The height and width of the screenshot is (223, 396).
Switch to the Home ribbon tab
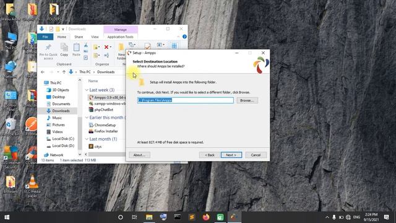click(x=62, y=37)
